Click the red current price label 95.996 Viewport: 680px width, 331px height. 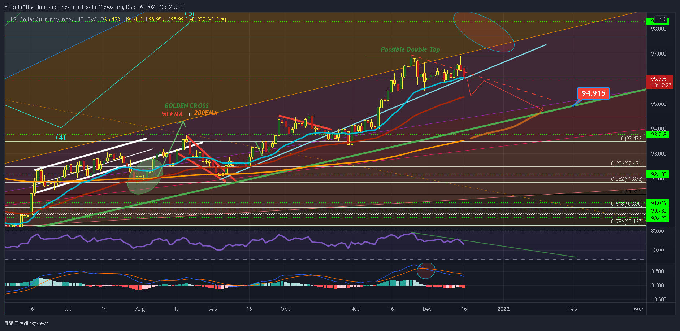click(659, 79)
